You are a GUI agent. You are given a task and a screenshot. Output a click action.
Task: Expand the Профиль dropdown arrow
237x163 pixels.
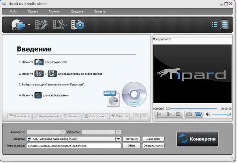tap(118, 139)
